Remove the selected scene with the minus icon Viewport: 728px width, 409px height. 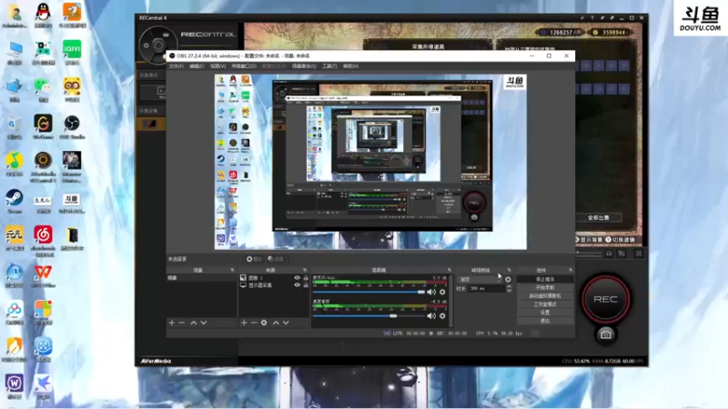click(x=181, y=323)
